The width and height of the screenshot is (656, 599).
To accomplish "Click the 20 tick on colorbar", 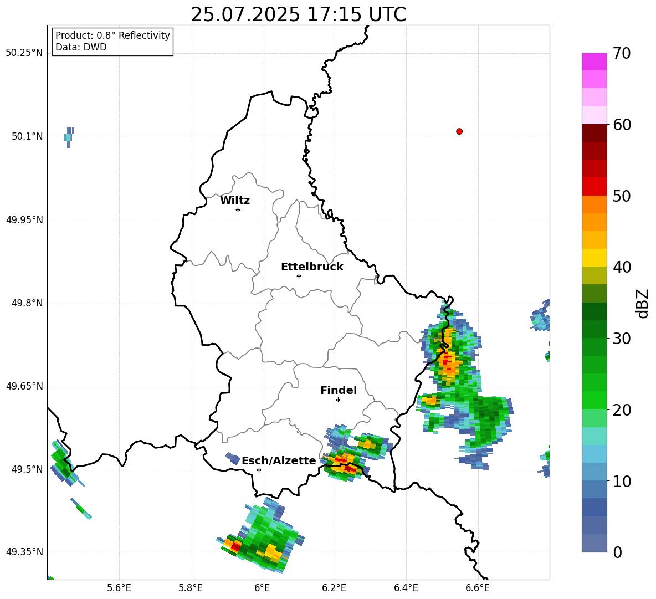I will click(x=621, y=410).
